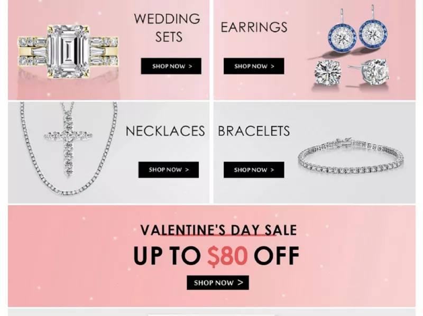Click the Valentine's Day Sale headline
Viewport: 423px width, 316px height.
click(218, 230)
